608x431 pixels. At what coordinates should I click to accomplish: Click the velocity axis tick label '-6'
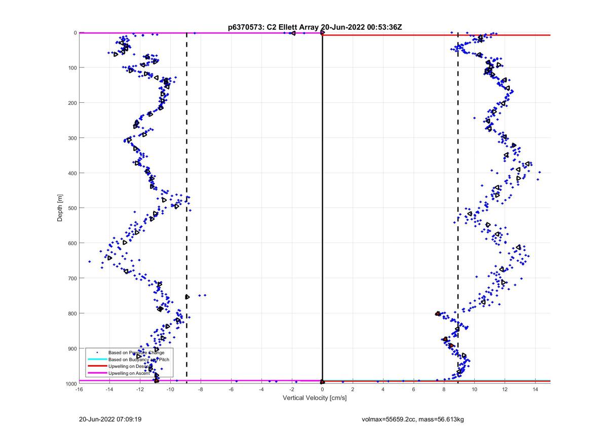231,389
